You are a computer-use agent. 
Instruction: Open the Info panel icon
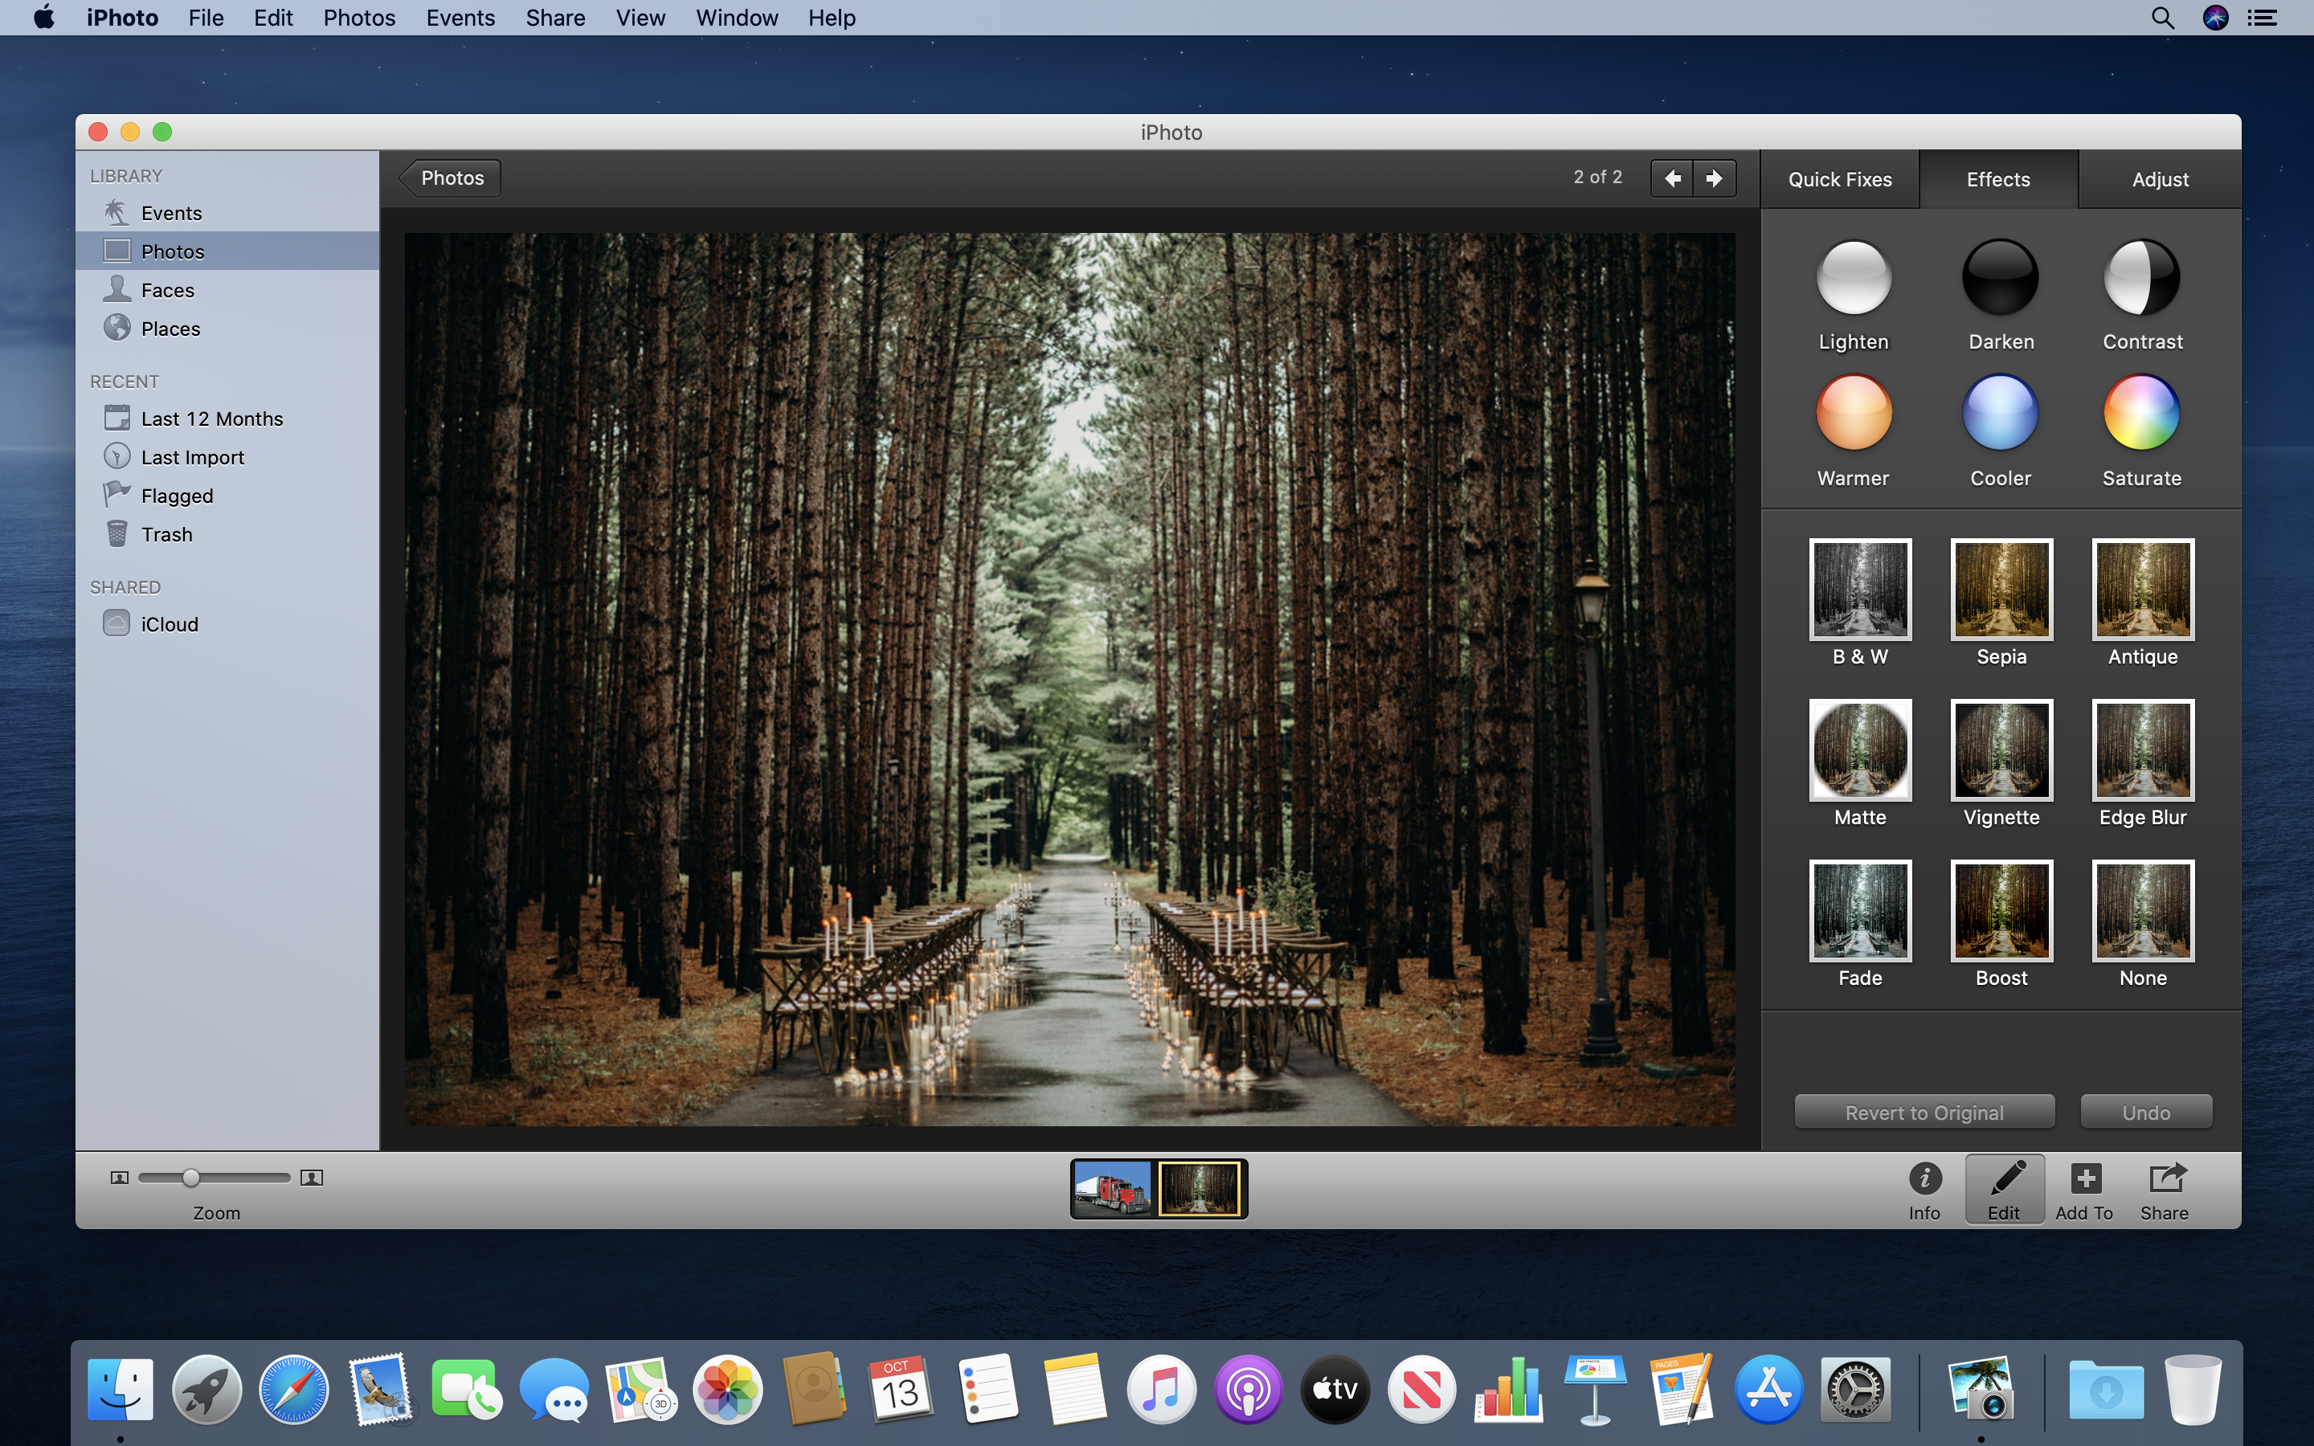pos(1924,1179)
